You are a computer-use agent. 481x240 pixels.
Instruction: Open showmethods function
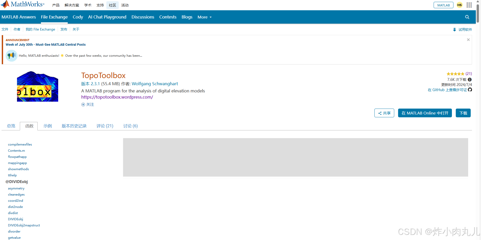click(x=18, y=169)
